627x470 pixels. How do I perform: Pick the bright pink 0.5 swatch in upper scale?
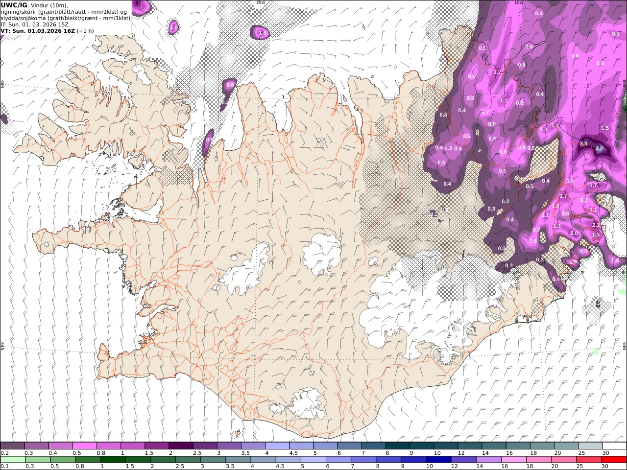tap(84, 446)
